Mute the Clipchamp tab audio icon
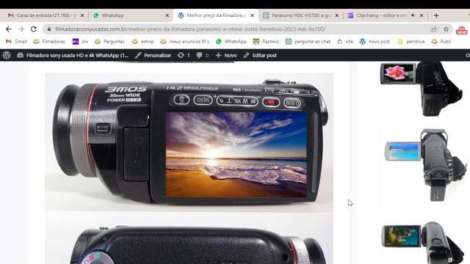This screenshot has width=470, height=264. tap(413, 15)
